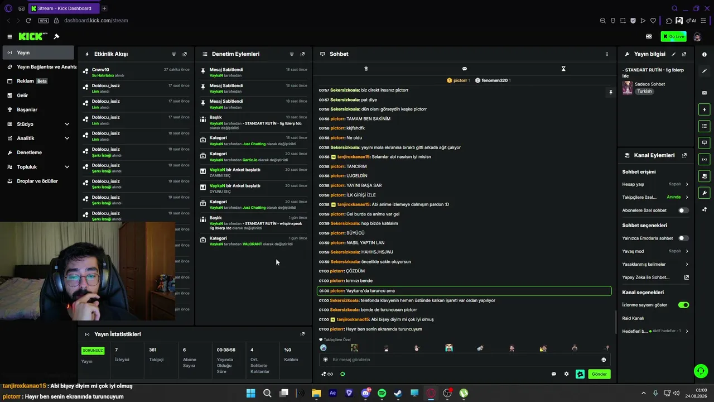The width and height of the screenshot is (714, 402).
Task: Open Steam from the taskbar
Action: [x=398, y=393]
